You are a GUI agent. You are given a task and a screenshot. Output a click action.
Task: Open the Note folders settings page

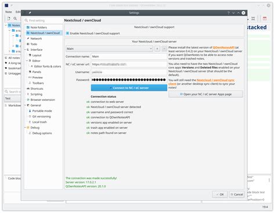[x=38, y=27]
